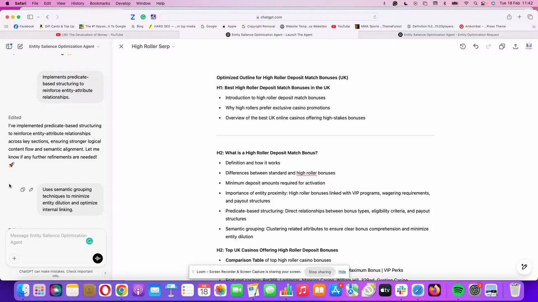The height and width of the screenshot is (302, 538).
Task: Open Spotlight search in menu bar
Action: (x=475, y=3)
